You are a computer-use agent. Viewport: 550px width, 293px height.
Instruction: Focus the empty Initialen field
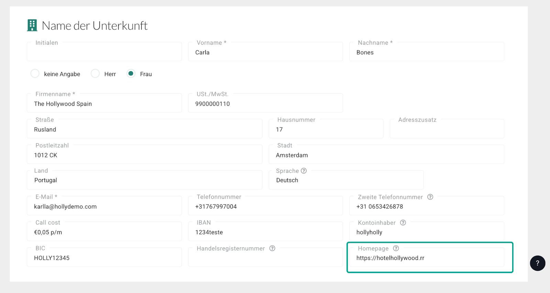coord(104,51)
